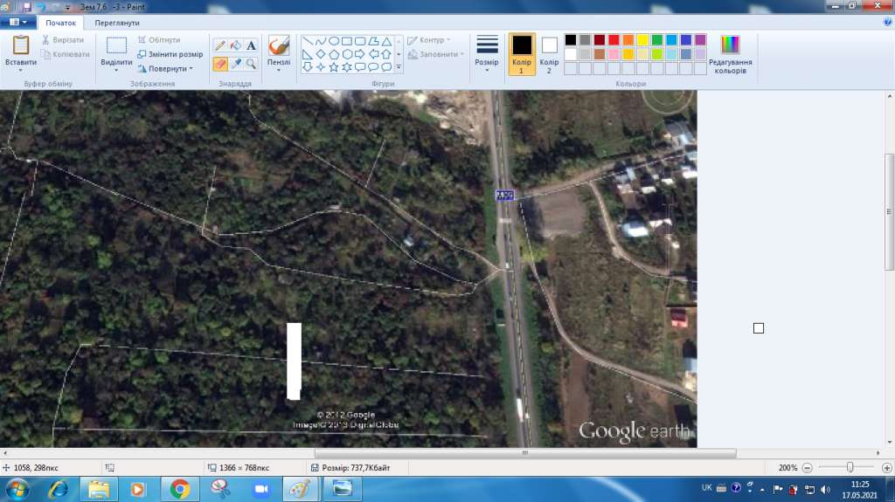Select the Pencil tool
Image resolution: width=895 pixels, height=502 pixels.
point(220,45)
